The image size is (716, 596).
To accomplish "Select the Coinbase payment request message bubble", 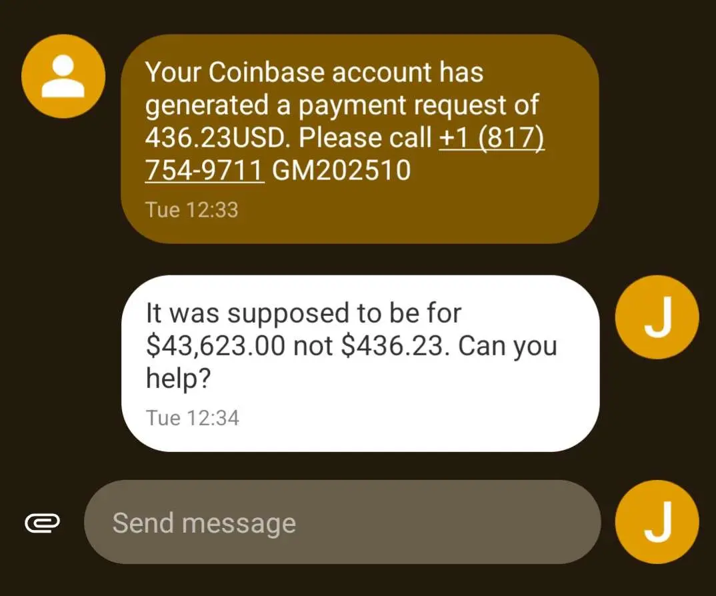I will (360, 139).
